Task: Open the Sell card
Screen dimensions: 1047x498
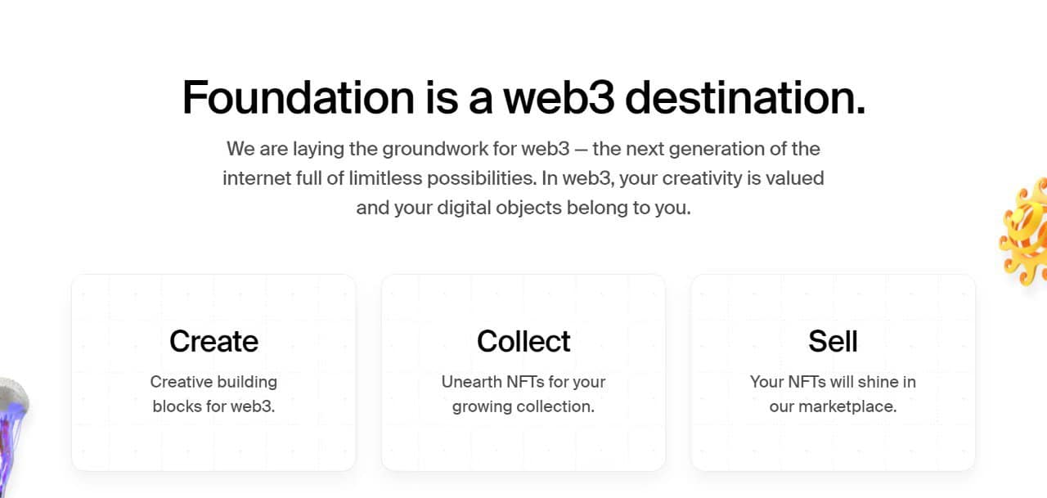Action: pyautogui.click(x=833, y=373)
